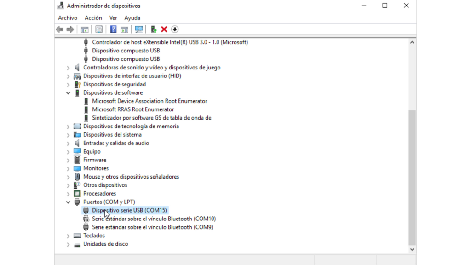Select Serie estándar sobre el vínculo Bluetooth (COM10)
The width and height of the screenshot is (471, 265).
[x=154, y=219]
